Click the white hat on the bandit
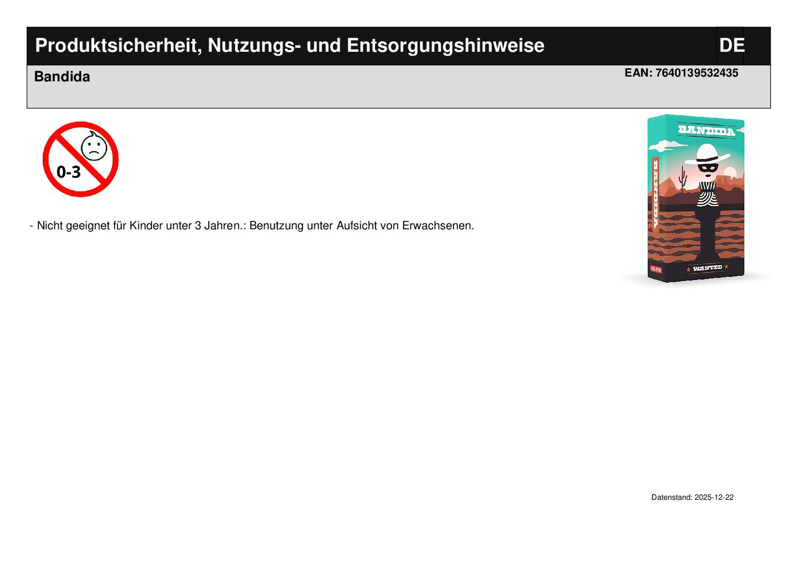Image resolution: width=803 pixels, height=568 pixels. click(x=707, y=154)
